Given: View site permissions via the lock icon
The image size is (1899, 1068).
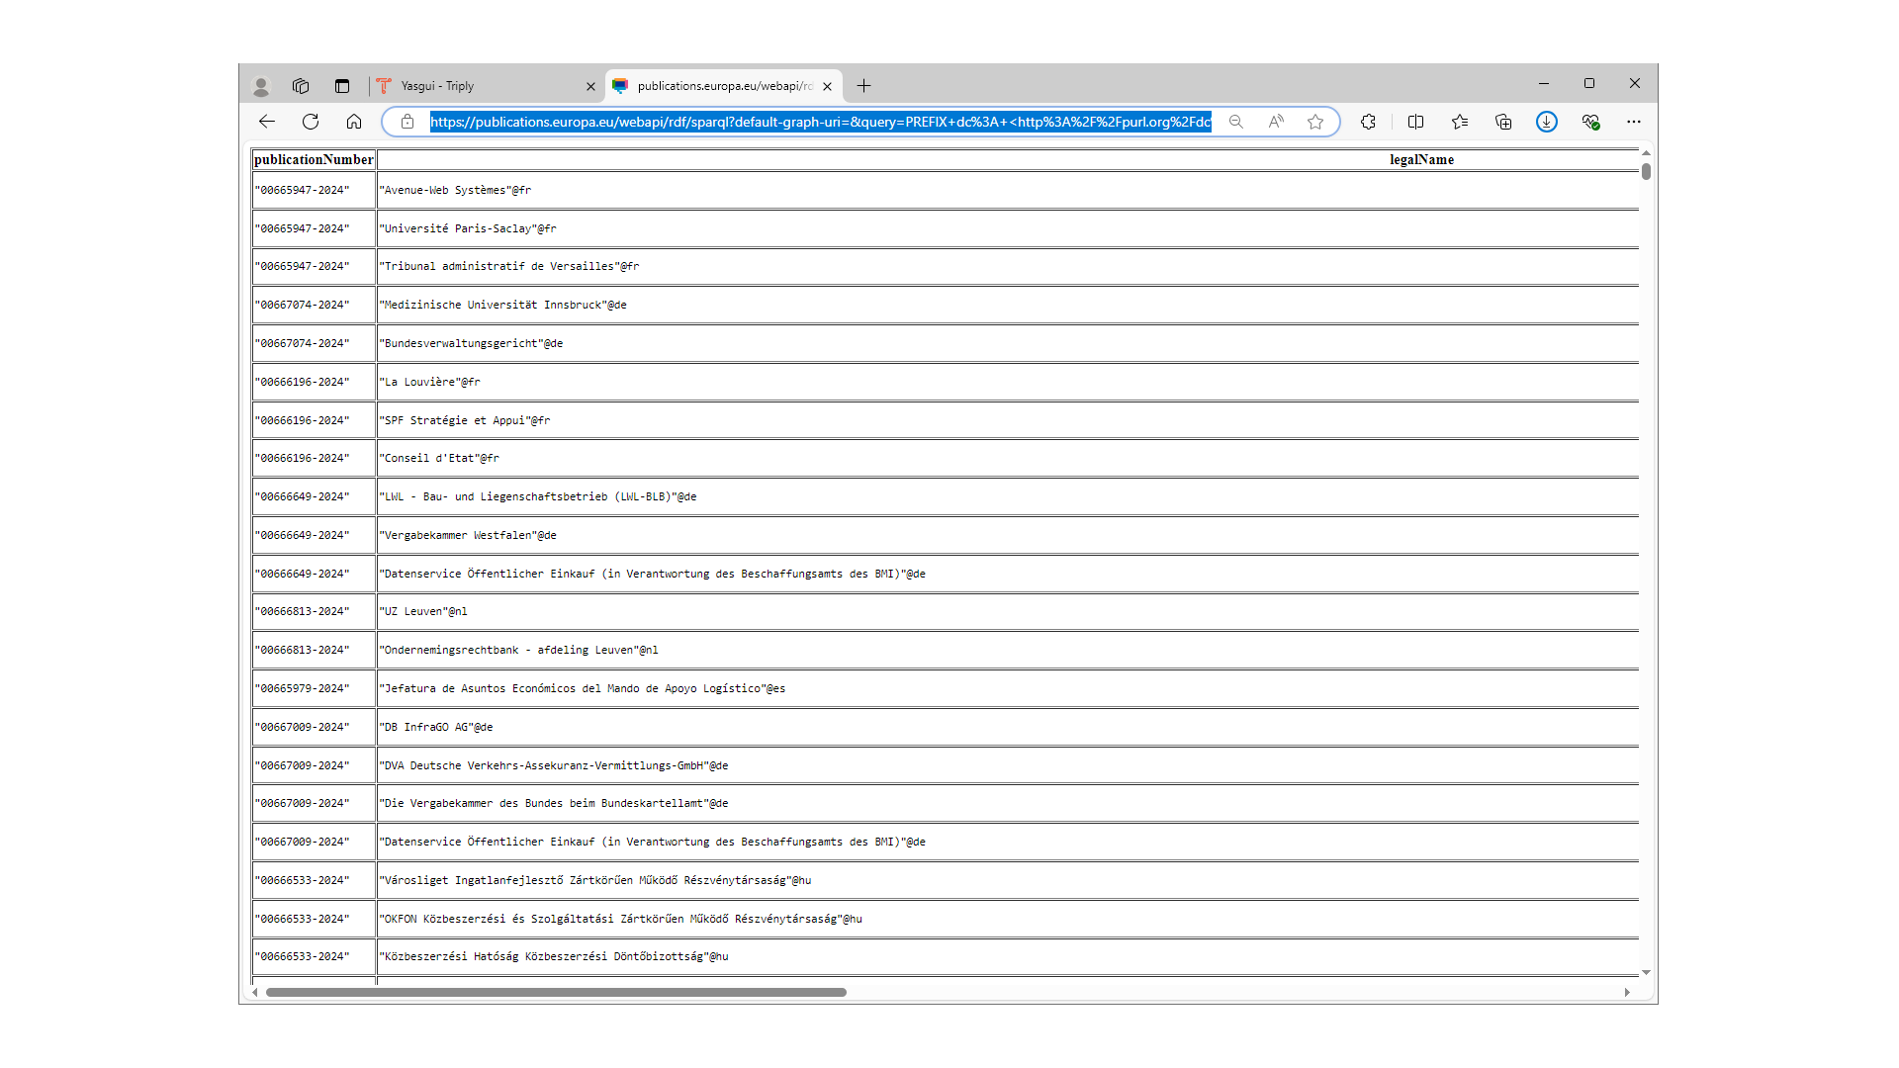Looking at the screenshot, I should tap(407, 122).
